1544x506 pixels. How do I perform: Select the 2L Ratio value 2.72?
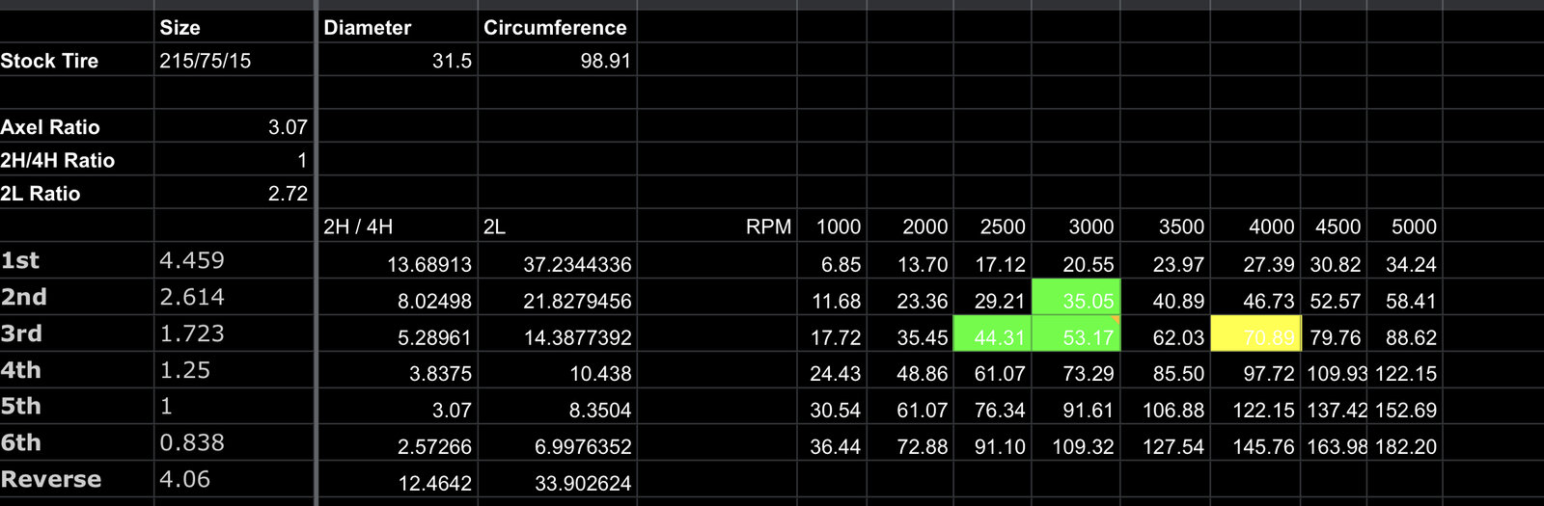point(234,194)
